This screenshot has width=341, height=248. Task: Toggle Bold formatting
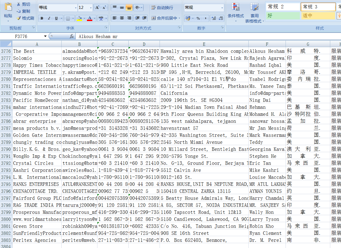click(42, 18)
